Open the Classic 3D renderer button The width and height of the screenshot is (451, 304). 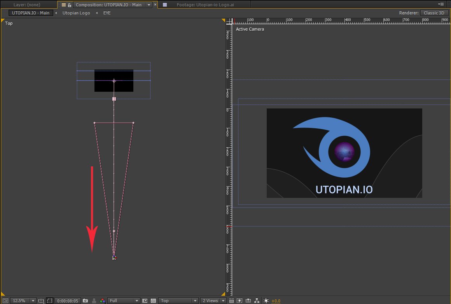tap(434, 13)
